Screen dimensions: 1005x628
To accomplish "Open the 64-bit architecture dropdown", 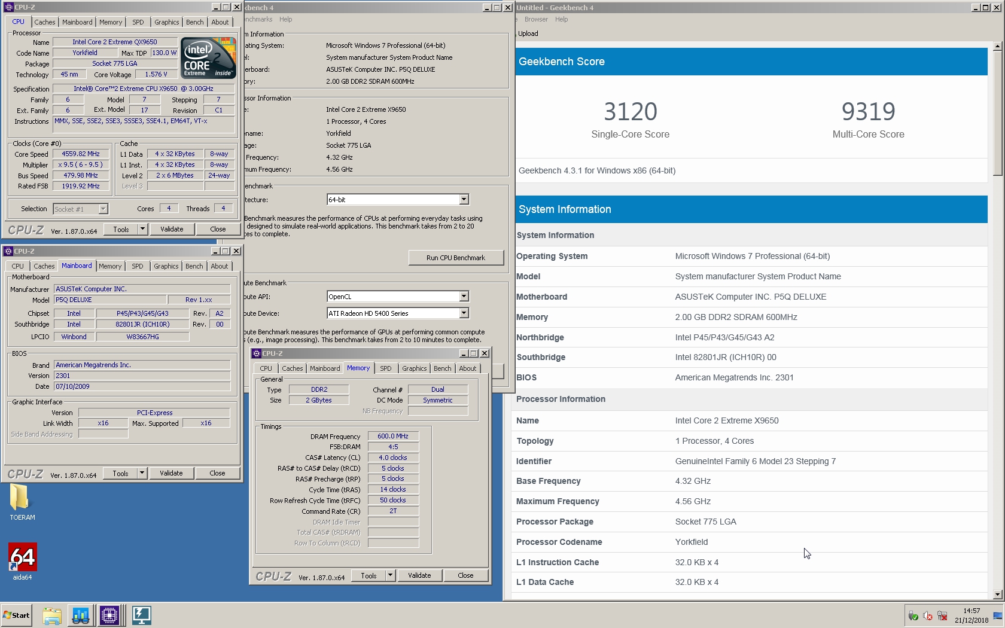I will pos(397,200).
